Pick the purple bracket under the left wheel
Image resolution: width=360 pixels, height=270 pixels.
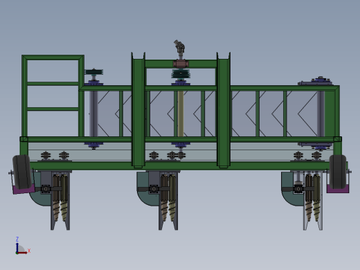(x=24, y=189)
